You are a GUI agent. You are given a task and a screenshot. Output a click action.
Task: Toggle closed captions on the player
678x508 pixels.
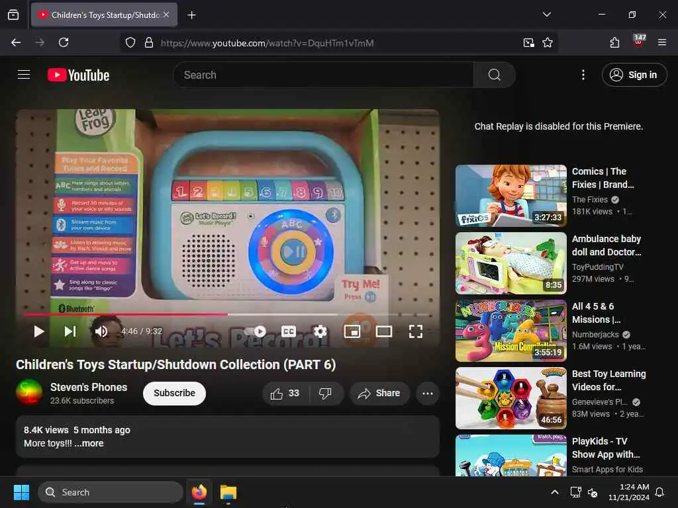[x=289, y=331]
